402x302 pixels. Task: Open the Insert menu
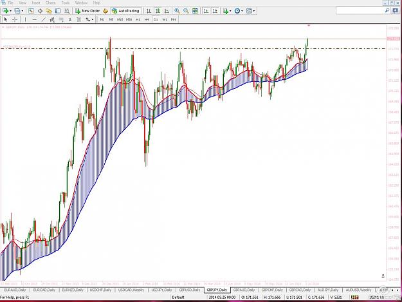point(36,3)
